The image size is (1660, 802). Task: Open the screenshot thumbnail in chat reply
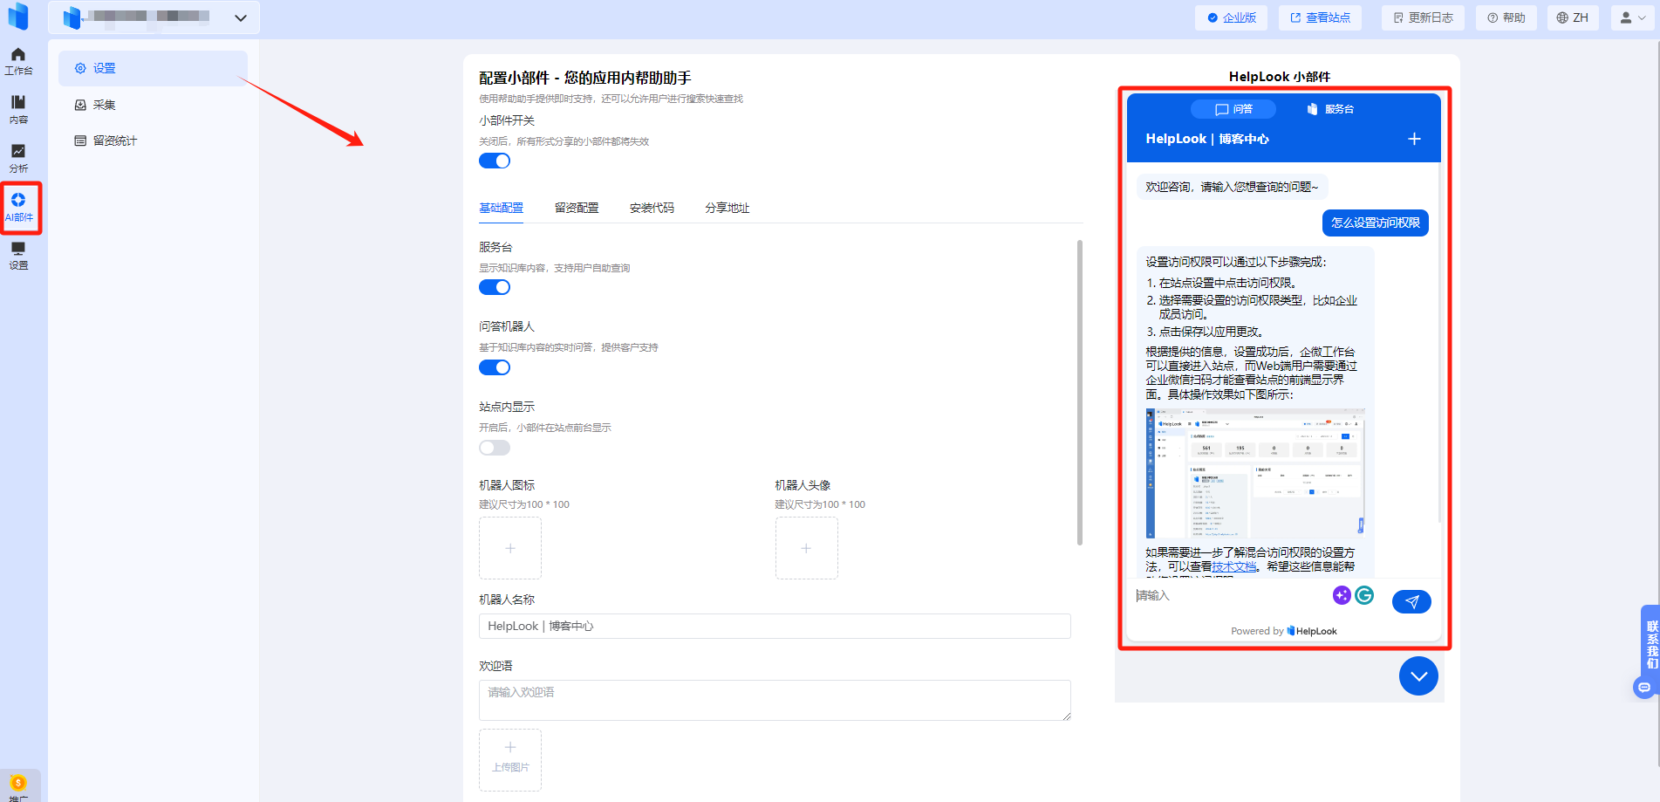point(1255,473)
